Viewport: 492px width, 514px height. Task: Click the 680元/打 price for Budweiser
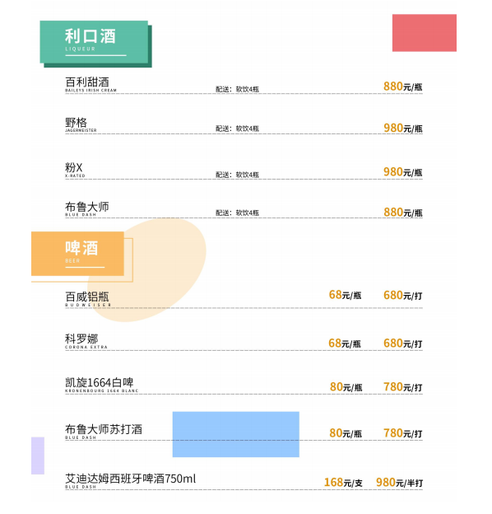402,296
